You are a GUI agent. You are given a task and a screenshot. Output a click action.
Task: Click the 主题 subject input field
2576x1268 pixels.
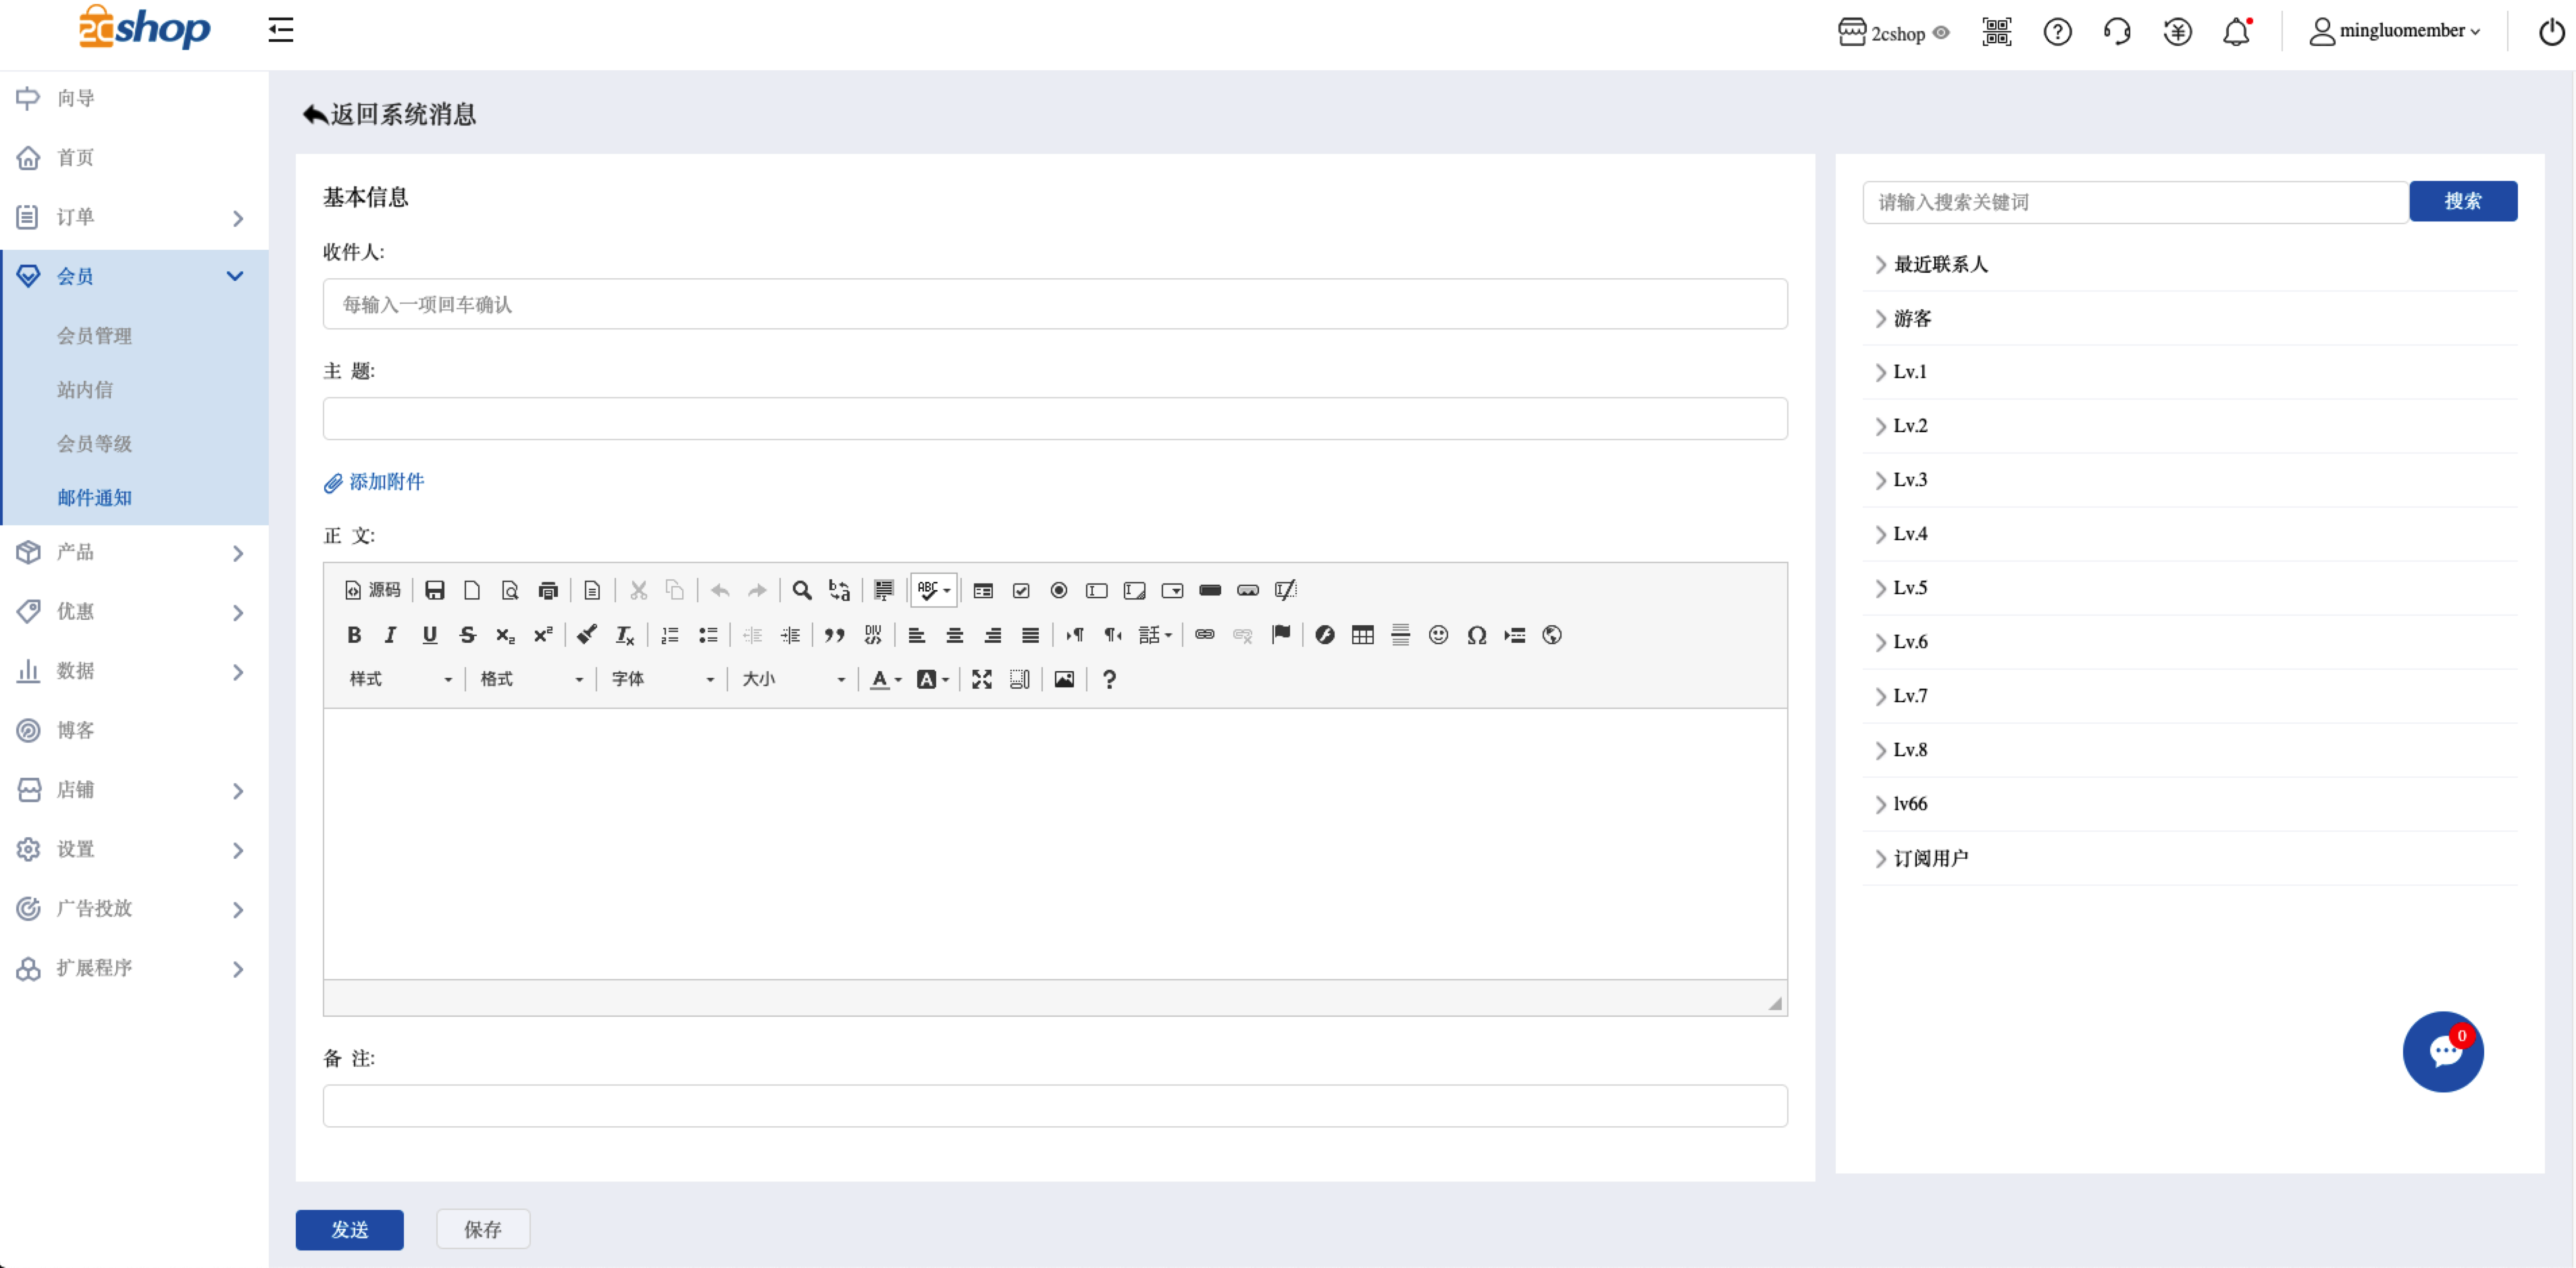click(x=1054, y=419)
